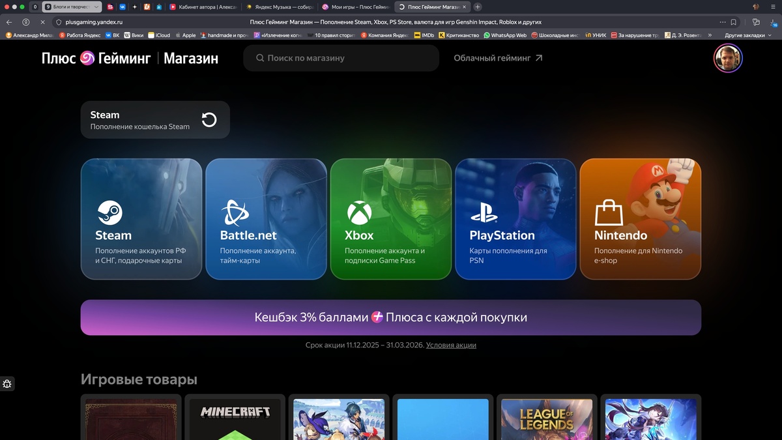Click the 3% cashback promo banner
The width and height of the screenshot is (782, 440).
(391, 317)
